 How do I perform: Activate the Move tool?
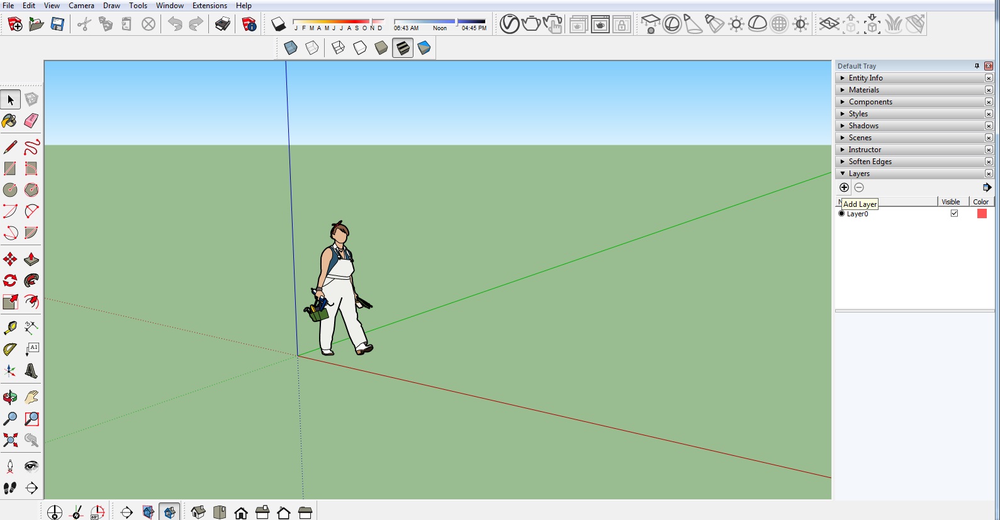coord(10,259)
